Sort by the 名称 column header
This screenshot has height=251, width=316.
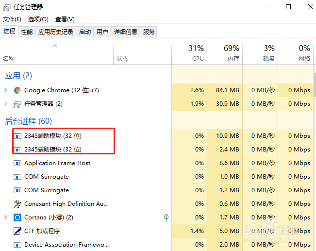tap(57, 54)
